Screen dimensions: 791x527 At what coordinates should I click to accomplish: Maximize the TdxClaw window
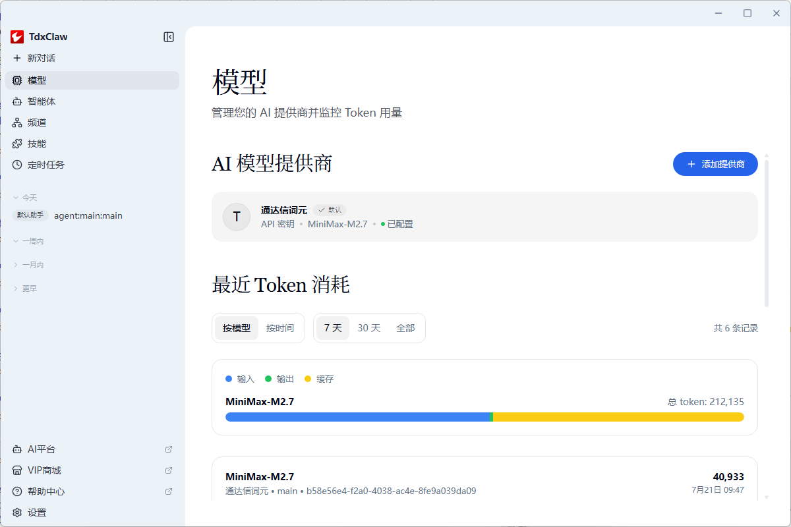click(x=747, y=13)
